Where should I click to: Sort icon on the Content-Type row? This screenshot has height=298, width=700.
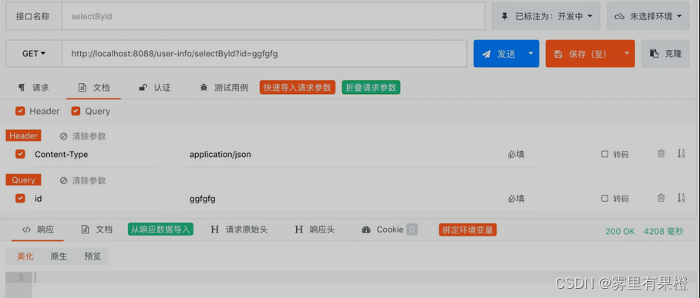click(x=681, y=154)
